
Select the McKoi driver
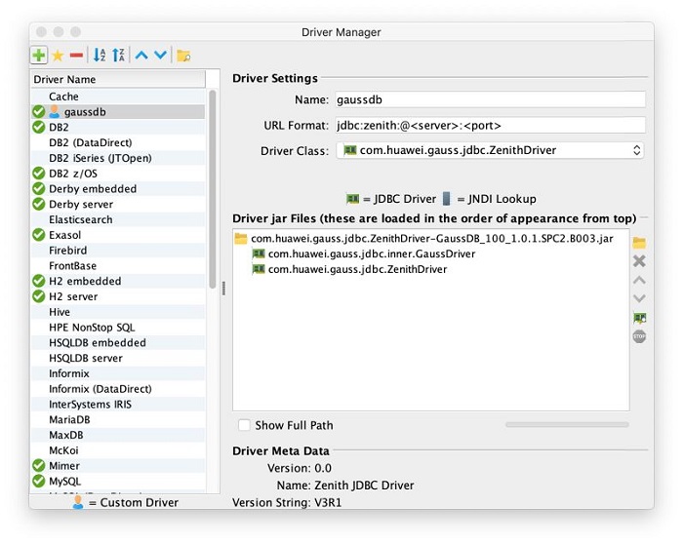pyautogui.click(x=118, y=450)
